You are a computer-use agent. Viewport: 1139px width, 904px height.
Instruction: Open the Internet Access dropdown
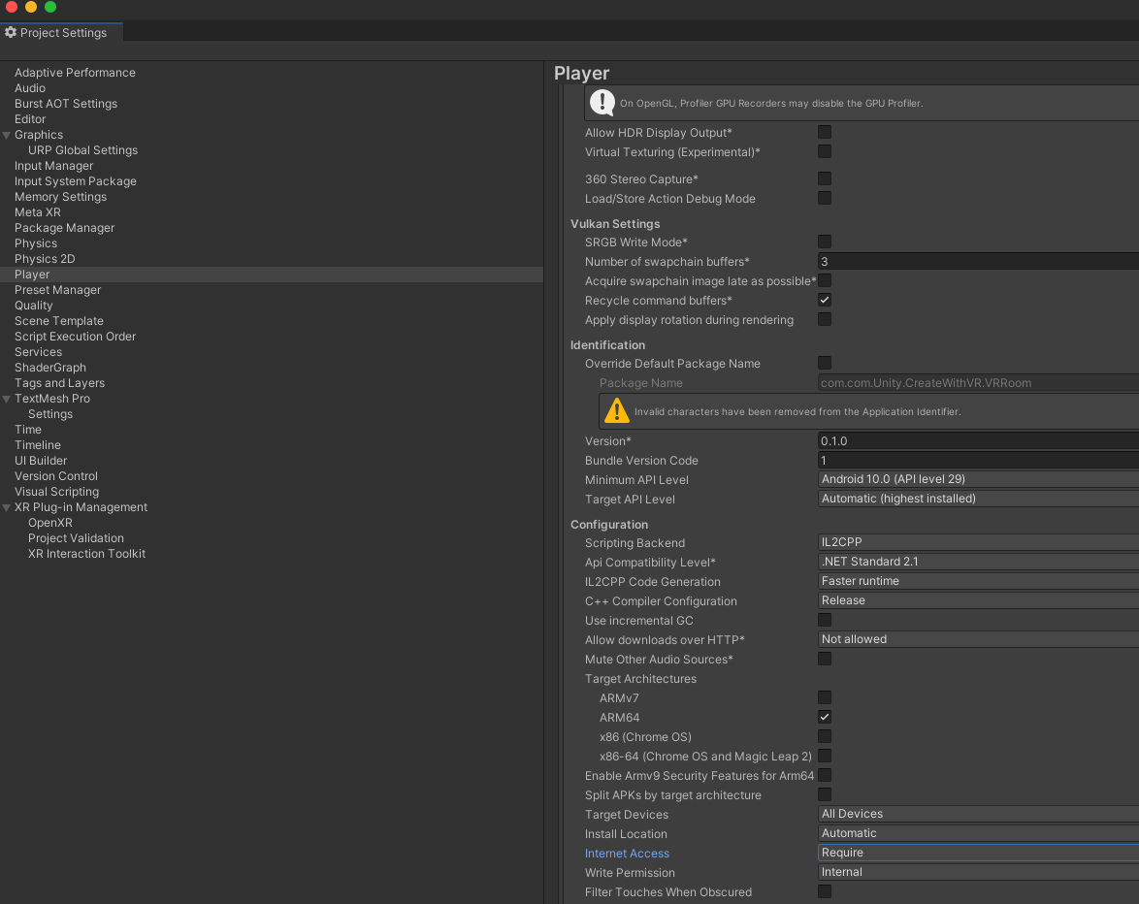point(978,853)
